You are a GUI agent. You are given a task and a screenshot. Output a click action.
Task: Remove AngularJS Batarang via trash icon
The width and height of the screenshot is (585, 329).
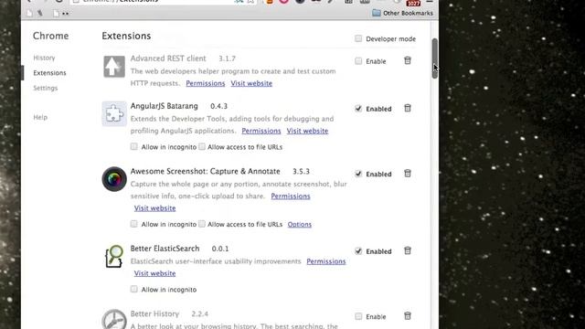pyautogui.click(x=408, y=108)
